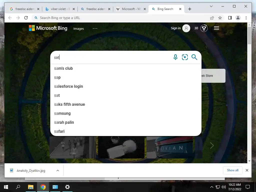This screenshot has height=192, width=256.
Task: Open the taskbar app next to Chrome
Action: (x=55, y=187)
